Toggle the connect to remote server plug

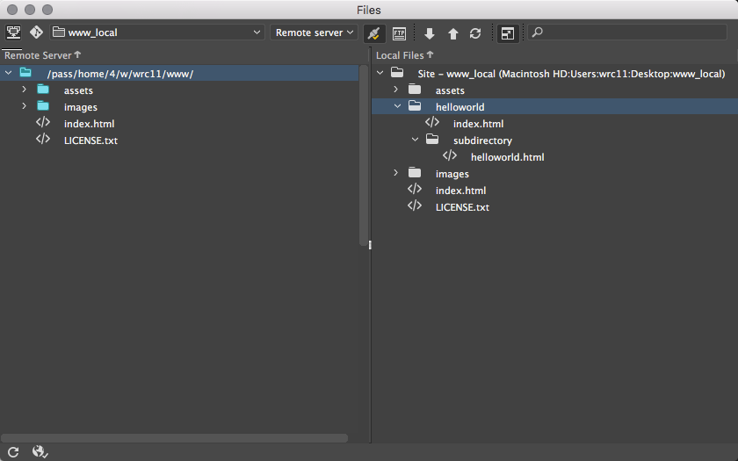(373, 33)
